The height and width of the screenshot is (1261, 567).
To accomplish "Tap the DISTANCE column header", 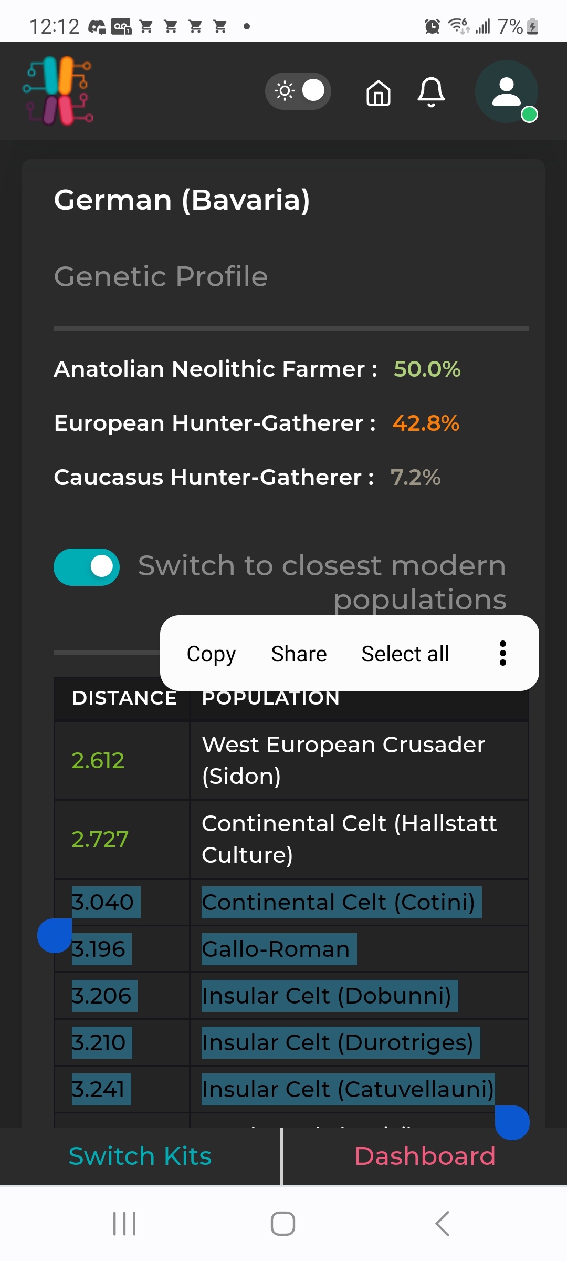I will [124, 698].
